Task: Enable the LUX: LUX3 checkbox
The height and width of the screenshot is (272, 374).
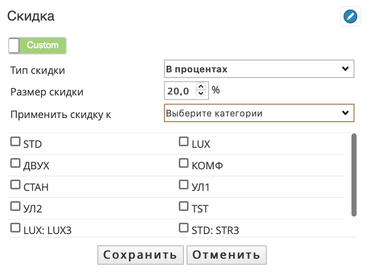Action: (15, 227)
